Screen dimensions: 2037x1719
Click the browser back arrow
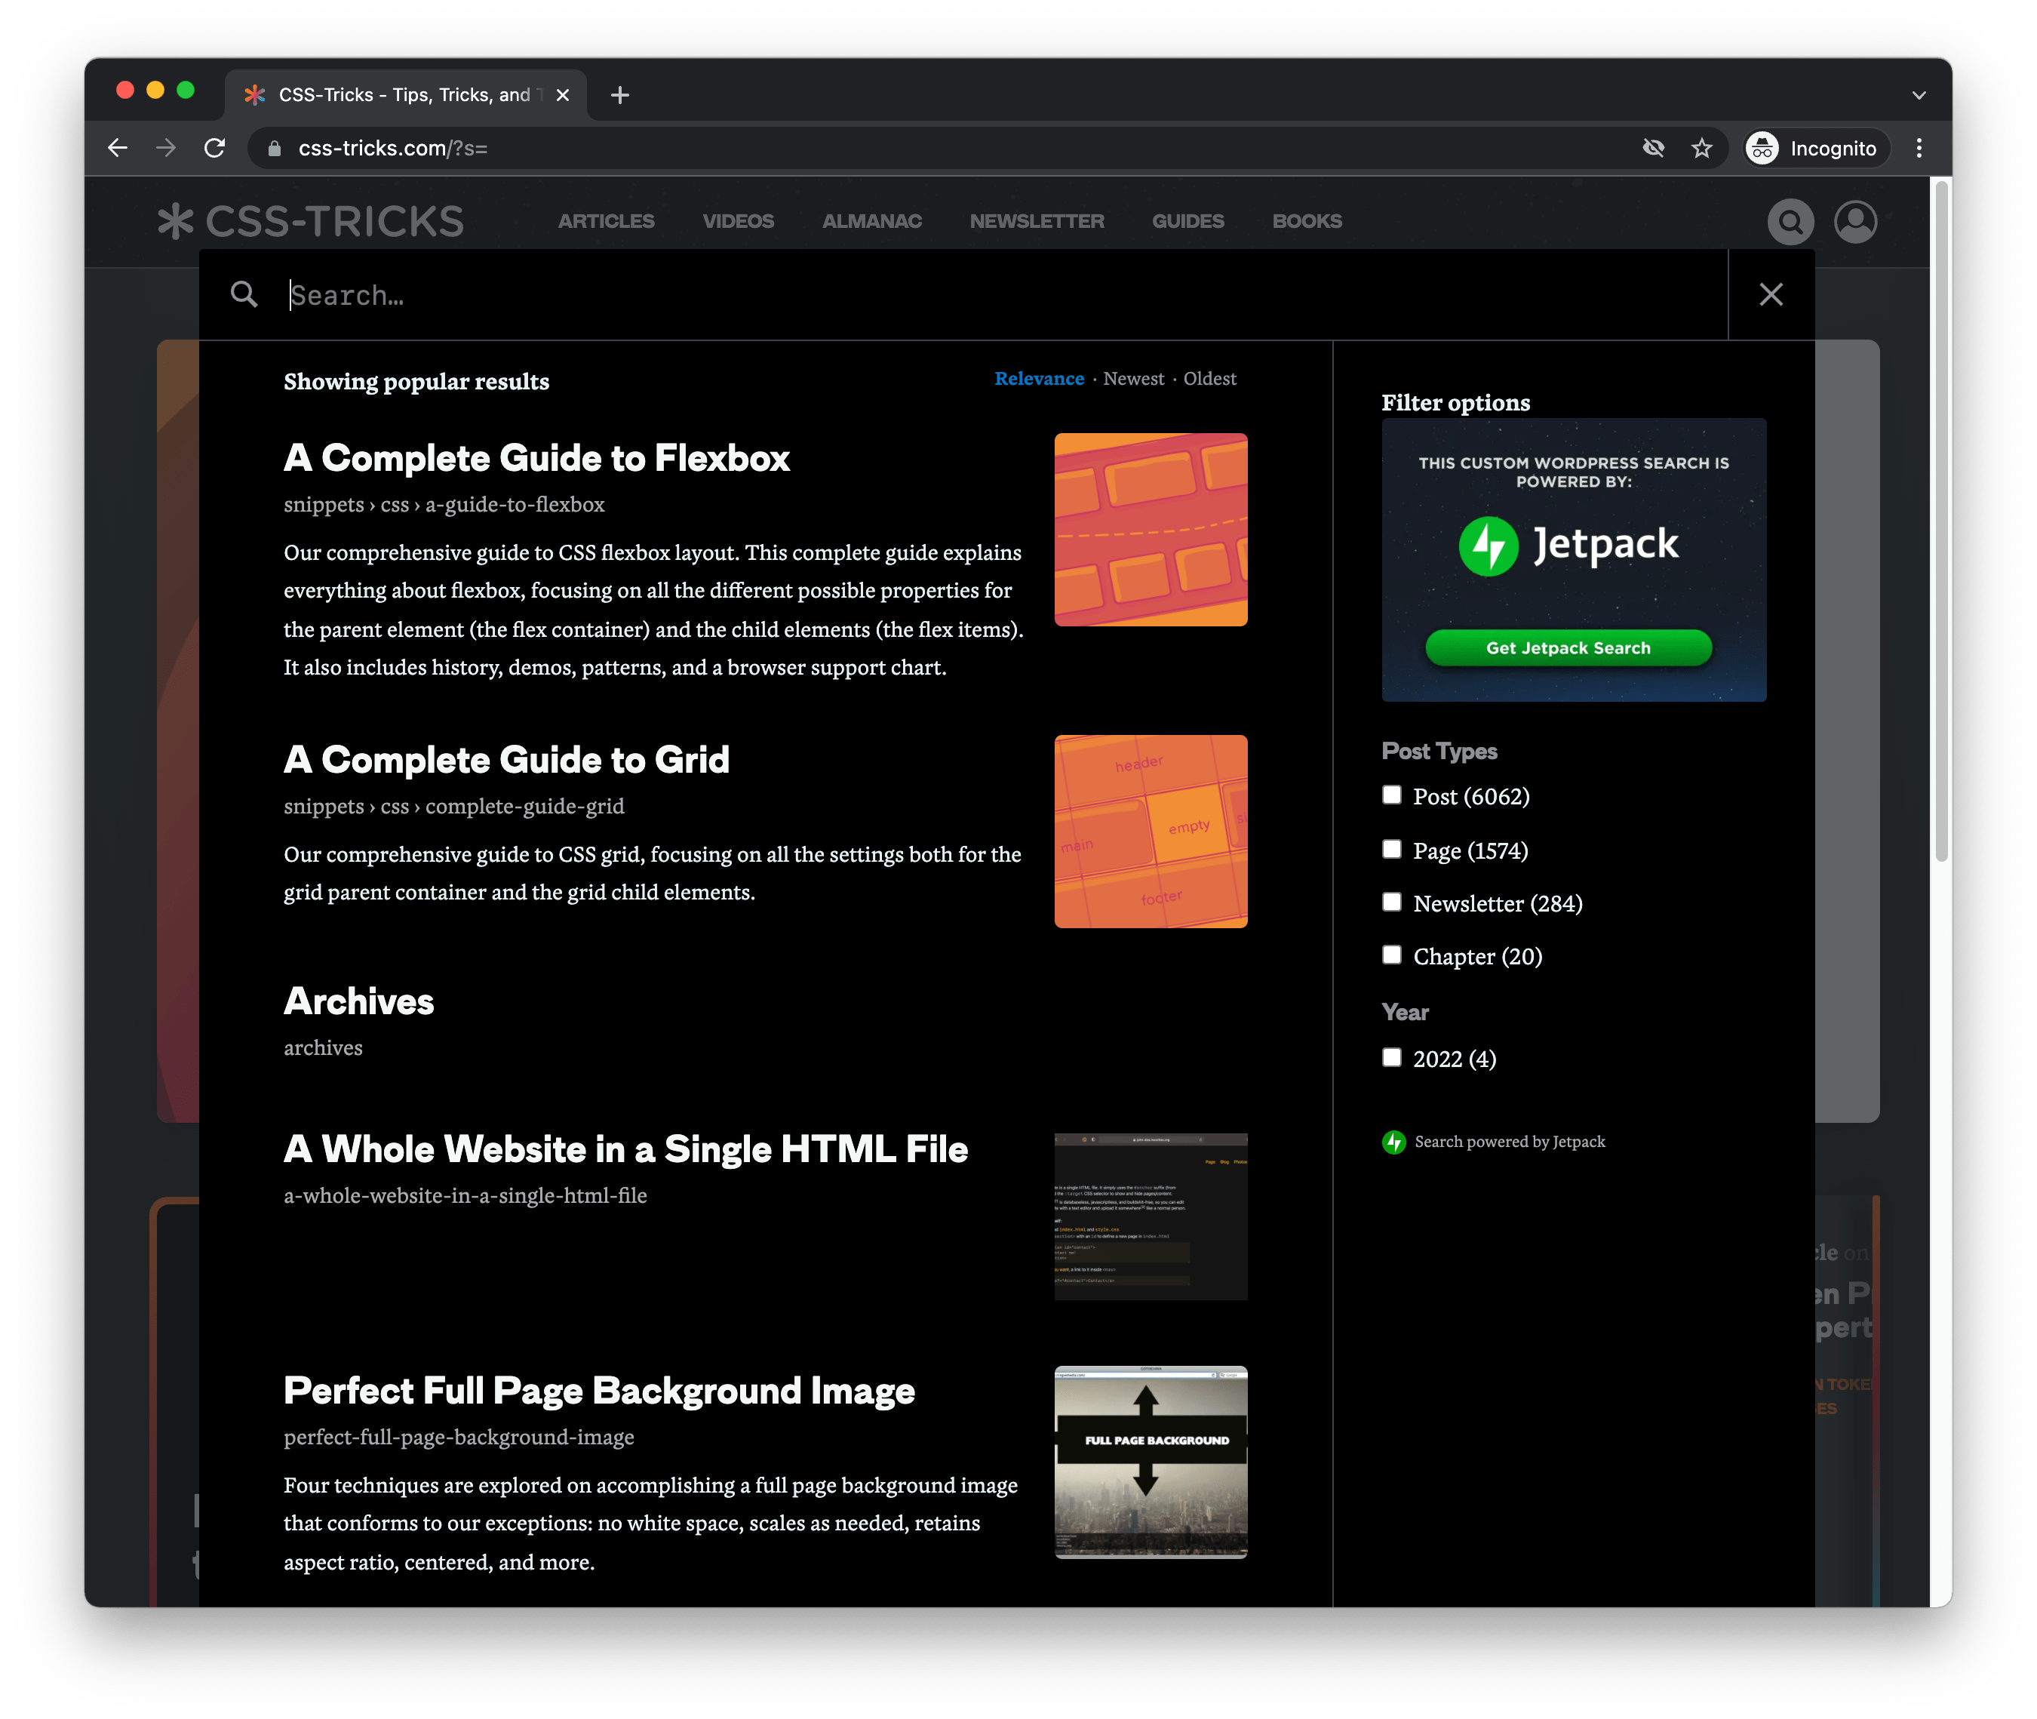click(118, 148)
